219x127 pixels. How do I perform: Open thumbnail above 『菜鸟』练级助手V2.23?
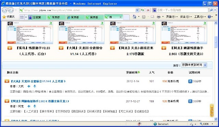coord(30,33)
